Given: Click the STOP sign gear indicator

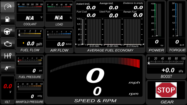Looking at the screenshot, I should pyautogui.click(x=166, y=90).
